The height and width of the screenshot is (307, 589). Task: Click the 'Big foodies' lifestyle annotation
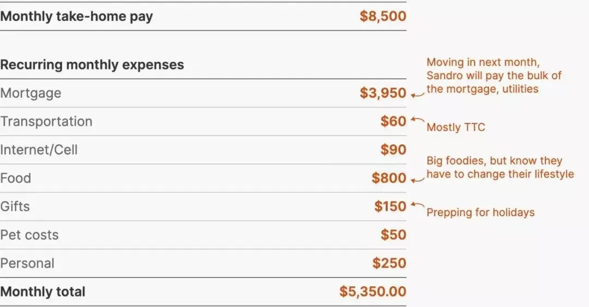point(500,167)
